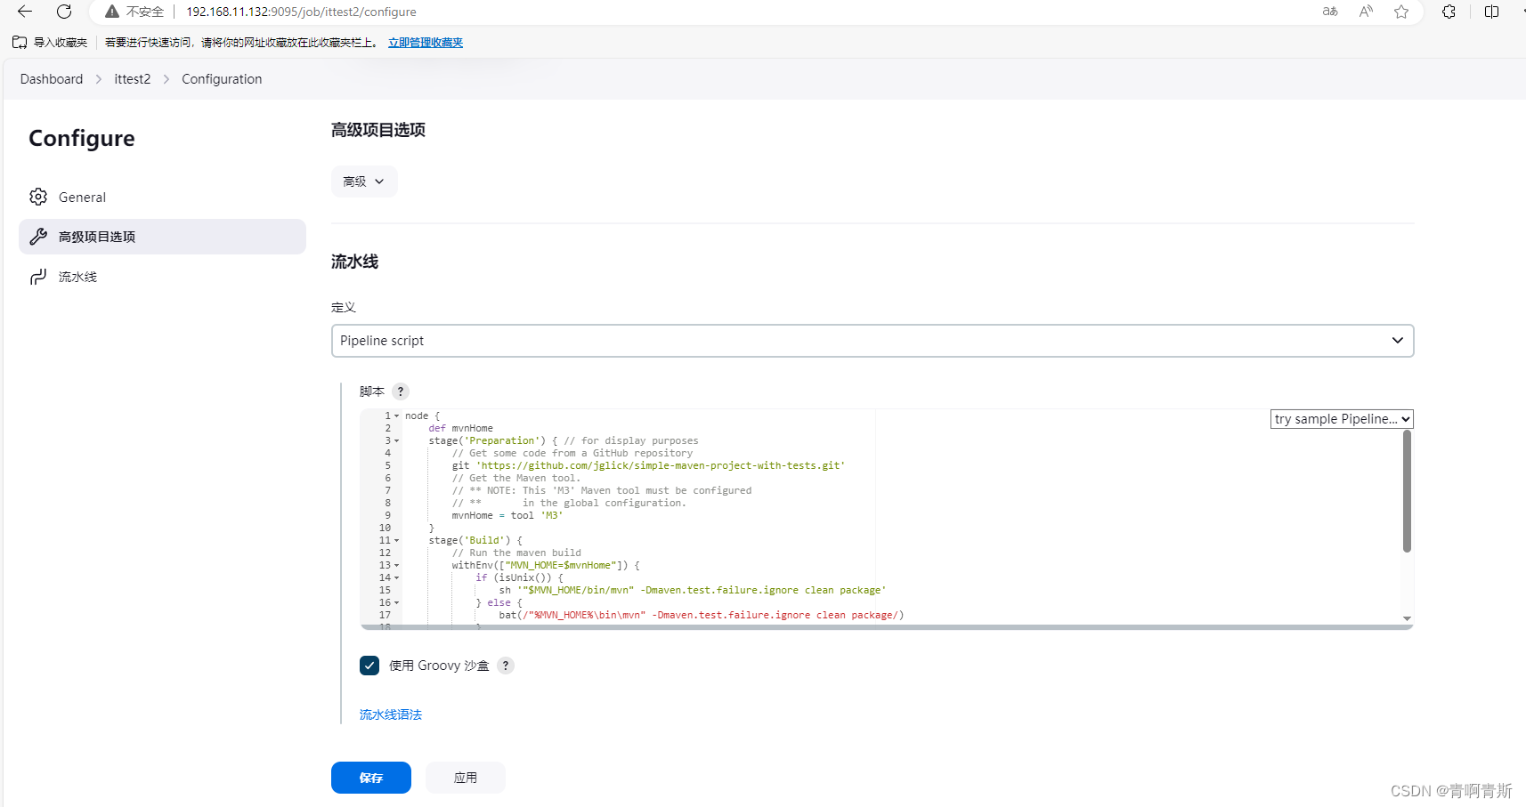The image size is (1526, 807).
Task: Click the 应用 apply button
Action: click(466, 778)
